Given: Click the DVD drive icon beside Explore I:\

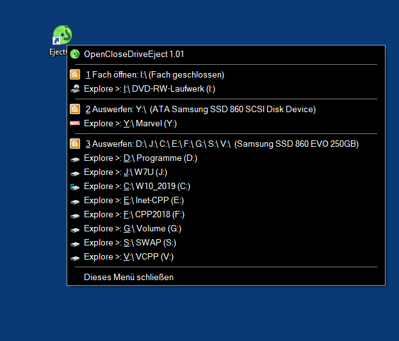Looking at the screenshot, I should point(75,89).
